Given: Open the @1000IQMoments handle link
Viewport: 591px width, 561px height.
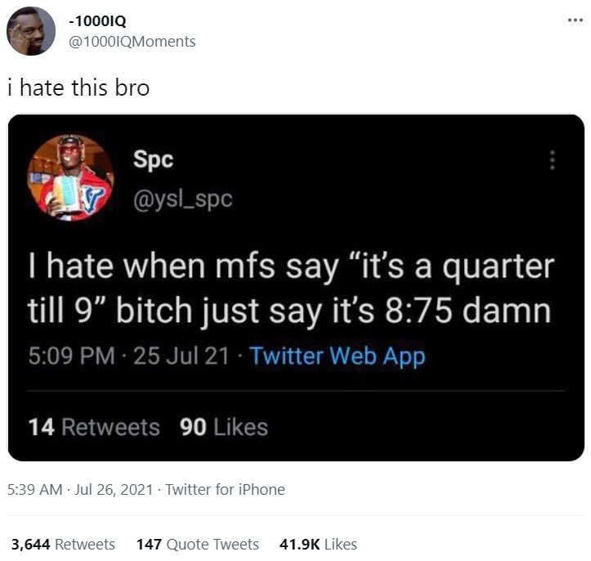Looking at the screenshot, I should [x=132, y=42].
